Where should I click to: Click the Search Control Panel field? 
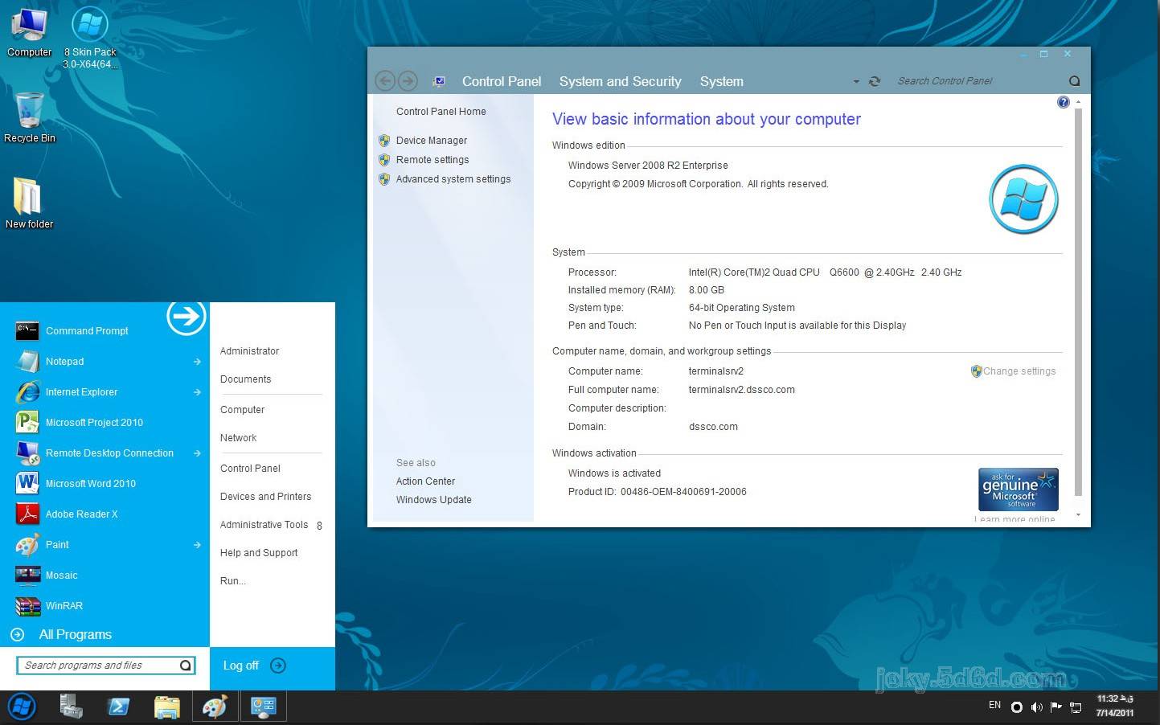[979, 81]
